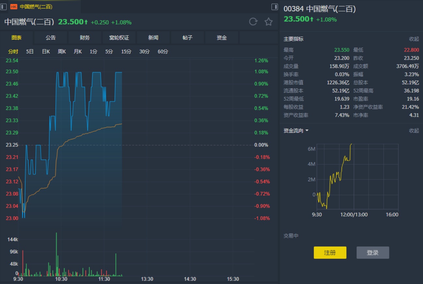The image size is (423, 284).
Task: Click the 港股市值 value 1226.36亿
Action: coord(338,83)
